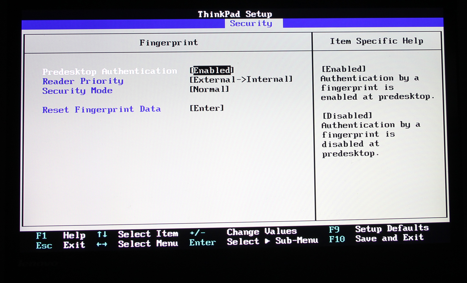Click the up/down arrows Select Item hint
The image size is (467, 283).
(x=137, y=234)
